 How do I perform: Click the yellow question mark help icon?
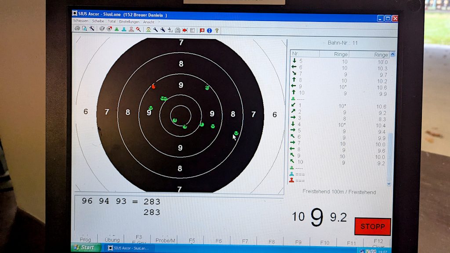coord(217,30)
